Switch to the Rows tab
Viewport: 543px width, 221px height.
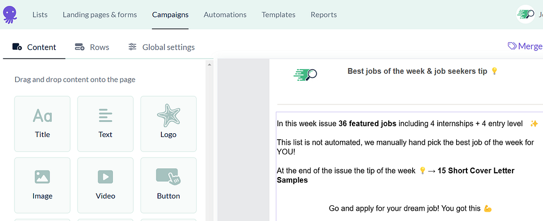pyautogui.click(x=92, y=47)
